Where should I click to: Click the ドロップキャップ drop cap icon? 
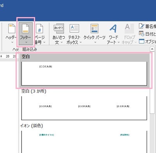pos(129,28)
